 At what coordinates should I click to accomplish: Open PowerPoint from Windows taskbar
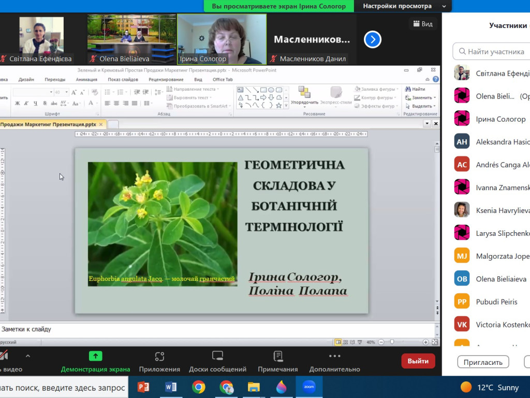coord(143,387)
